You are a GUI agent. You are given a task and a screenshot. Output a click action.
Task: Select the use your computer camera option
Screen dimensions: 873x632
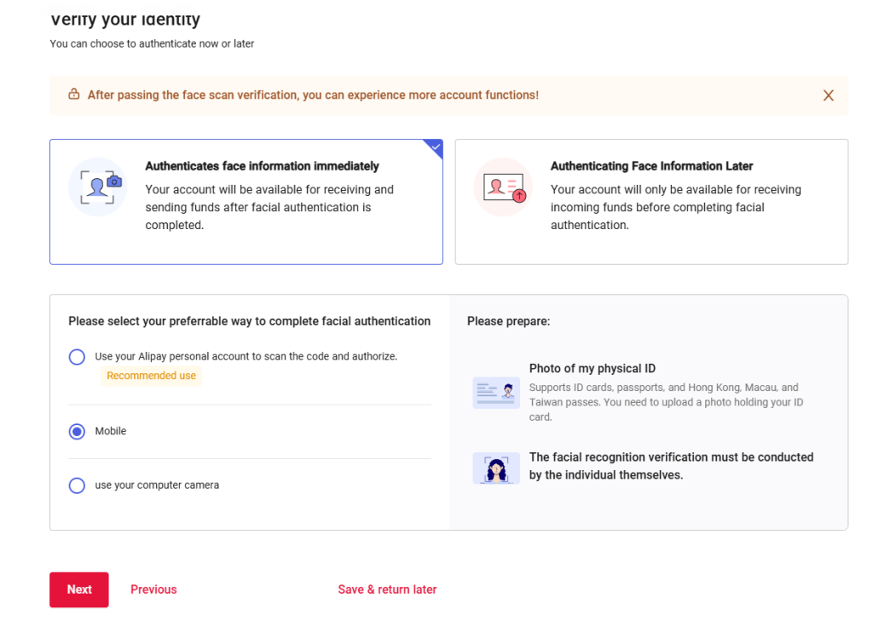(77, 485)
